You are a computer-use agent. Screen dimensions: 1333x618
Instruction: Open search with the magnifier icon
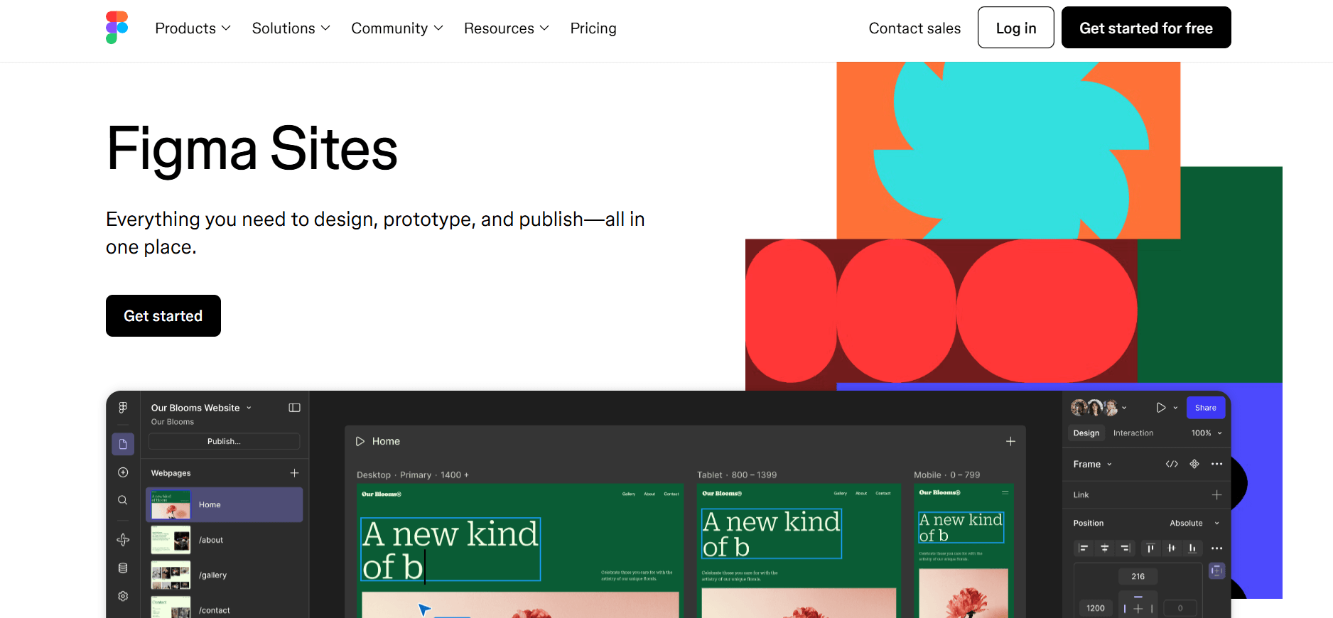pos(123,500)
